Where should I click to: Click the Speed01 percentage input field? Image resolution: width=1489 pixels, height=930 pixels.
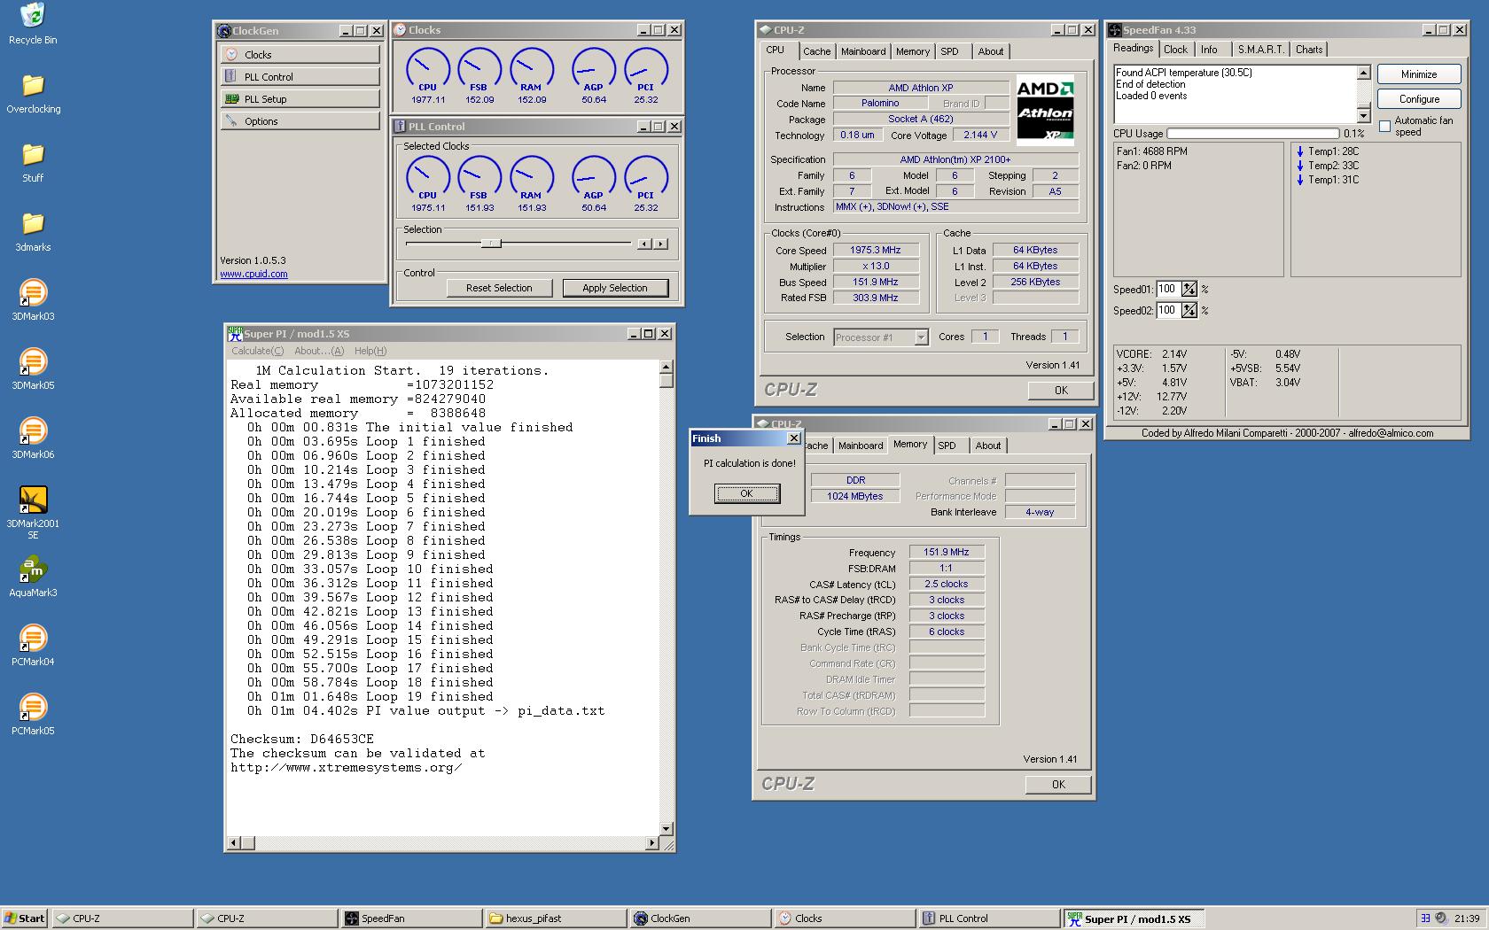coord(1168,289)
